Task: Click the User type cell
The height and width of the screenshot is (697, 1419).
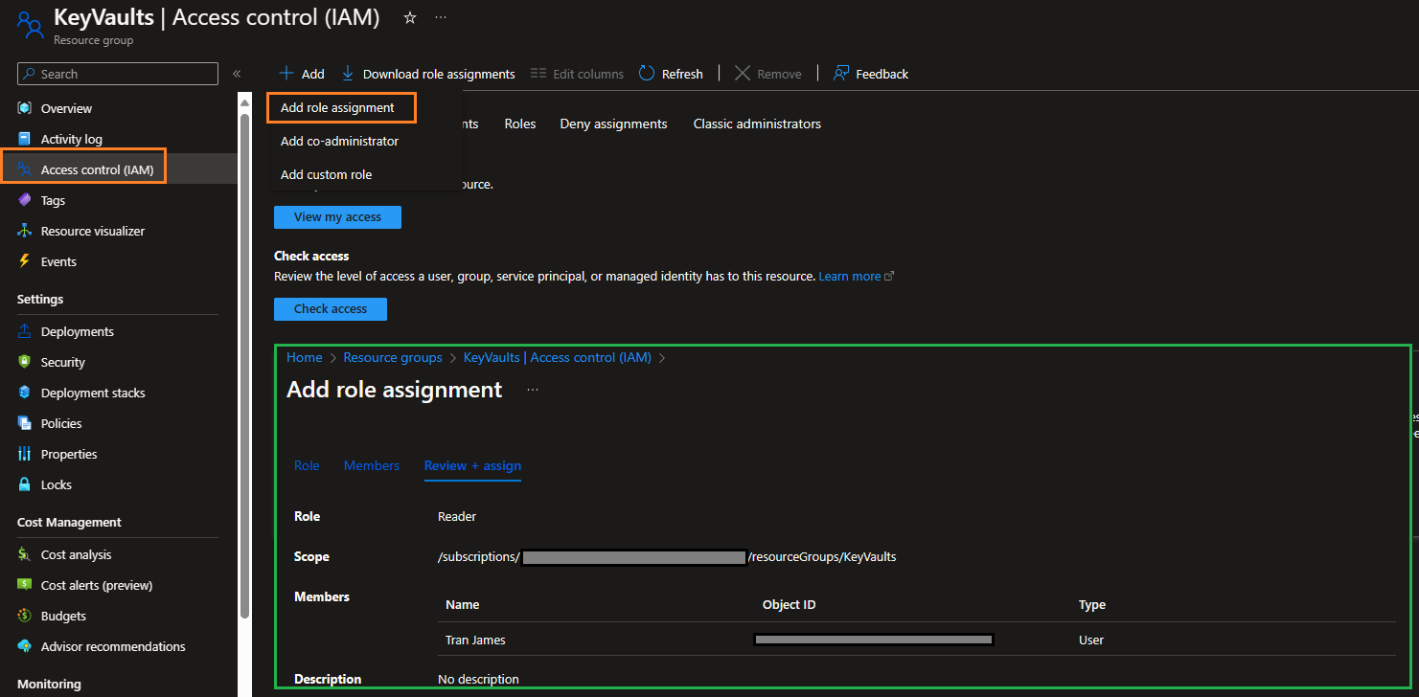Action: pyautogui.click(x=1091, y=640)
